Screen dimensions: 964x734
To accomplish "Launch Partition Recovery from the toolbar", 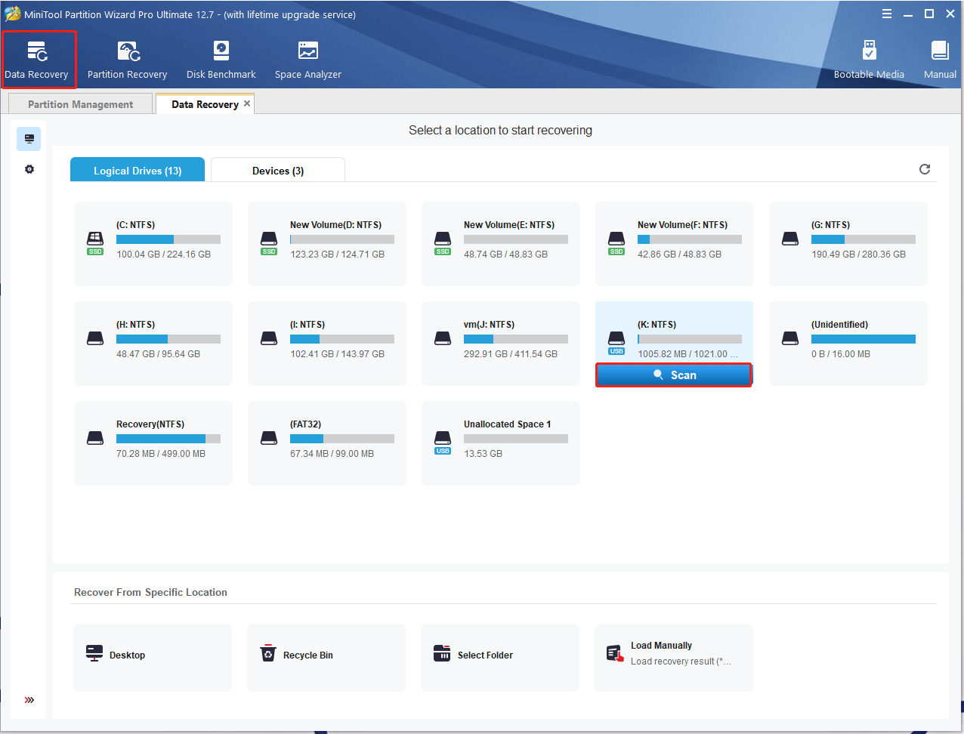I will (x=127, y=60).
